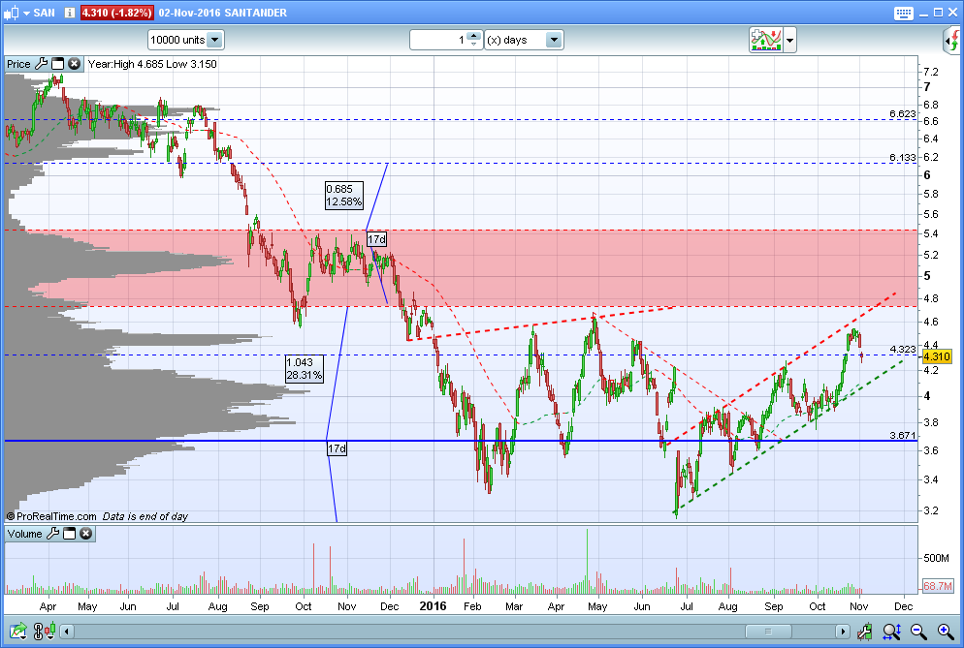Close the Volume indicator panel
The width and height of the screenshot is (964, 648).
pos(86,533)
